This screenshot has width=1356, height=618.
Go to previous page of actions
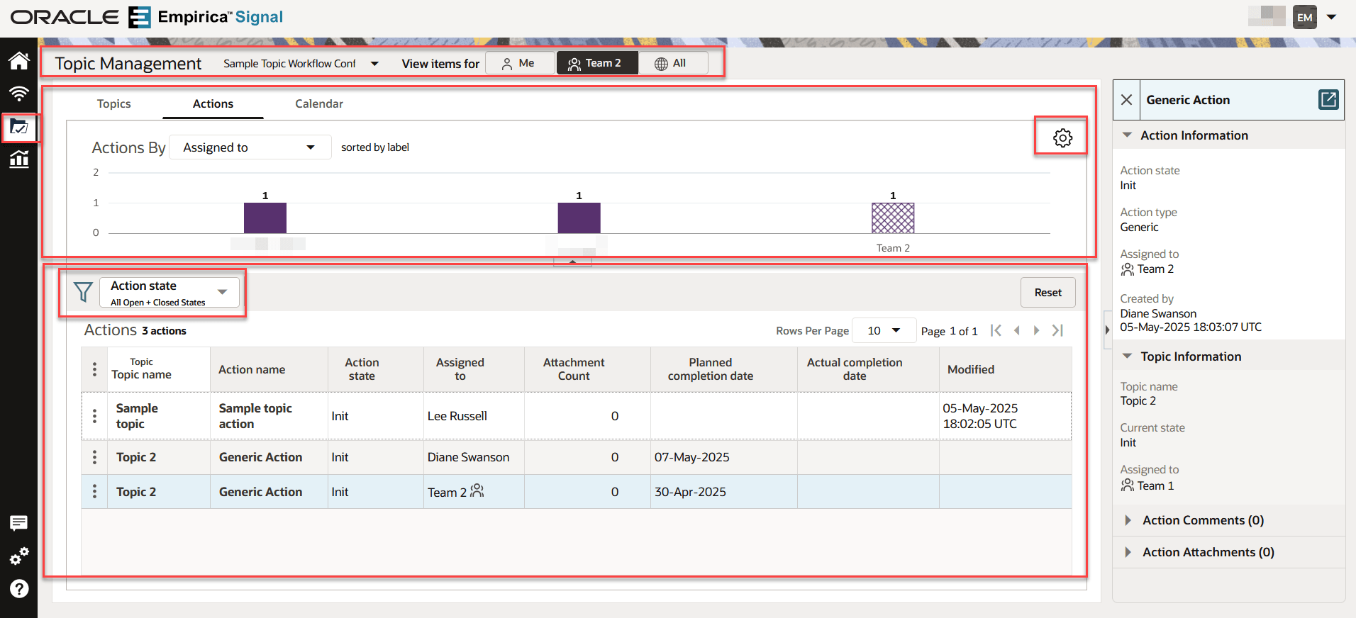click(1017, 330)
